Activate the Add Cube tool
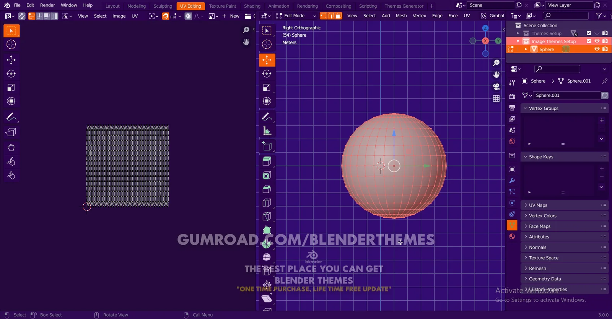 (267, 146)
